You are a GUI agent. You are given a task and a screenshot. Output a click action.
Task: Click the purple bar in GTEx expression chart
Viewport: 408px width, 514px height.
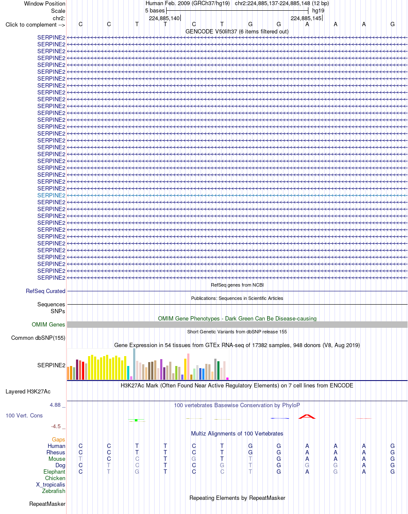pyautogui.click(x=161, y=370)
